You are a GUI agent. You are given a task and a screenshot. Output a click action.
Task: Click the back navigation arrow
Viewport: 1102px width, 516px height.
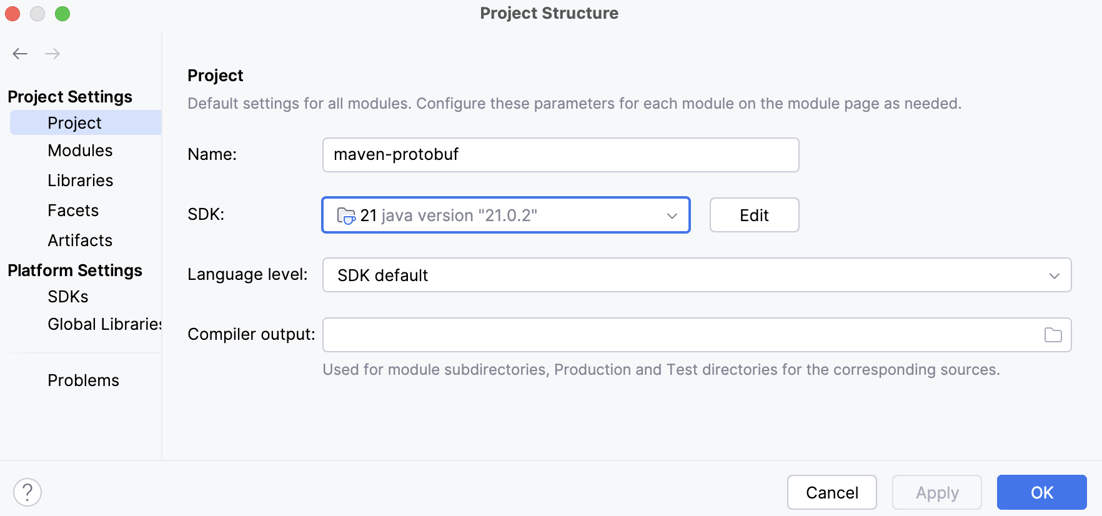click(20, 54)
